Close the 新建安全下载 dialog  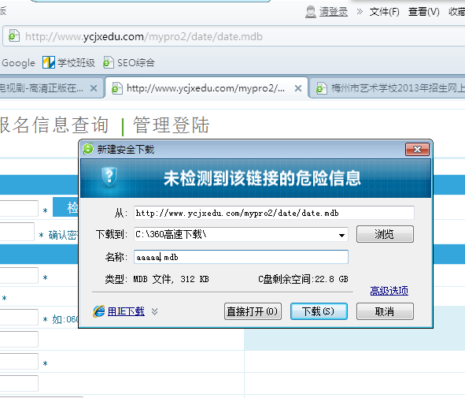[x=417, y=149]
